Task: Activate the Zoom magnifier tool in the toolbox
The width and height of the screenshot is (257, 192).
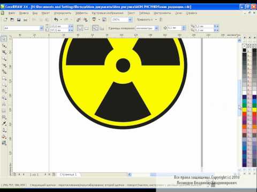Action: pyautogui.click(x=4, y=59)
